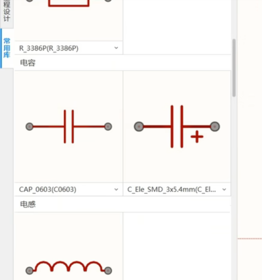Select the non-polarized CAP_0603 capacitor symbol

(x=69, y=127)
